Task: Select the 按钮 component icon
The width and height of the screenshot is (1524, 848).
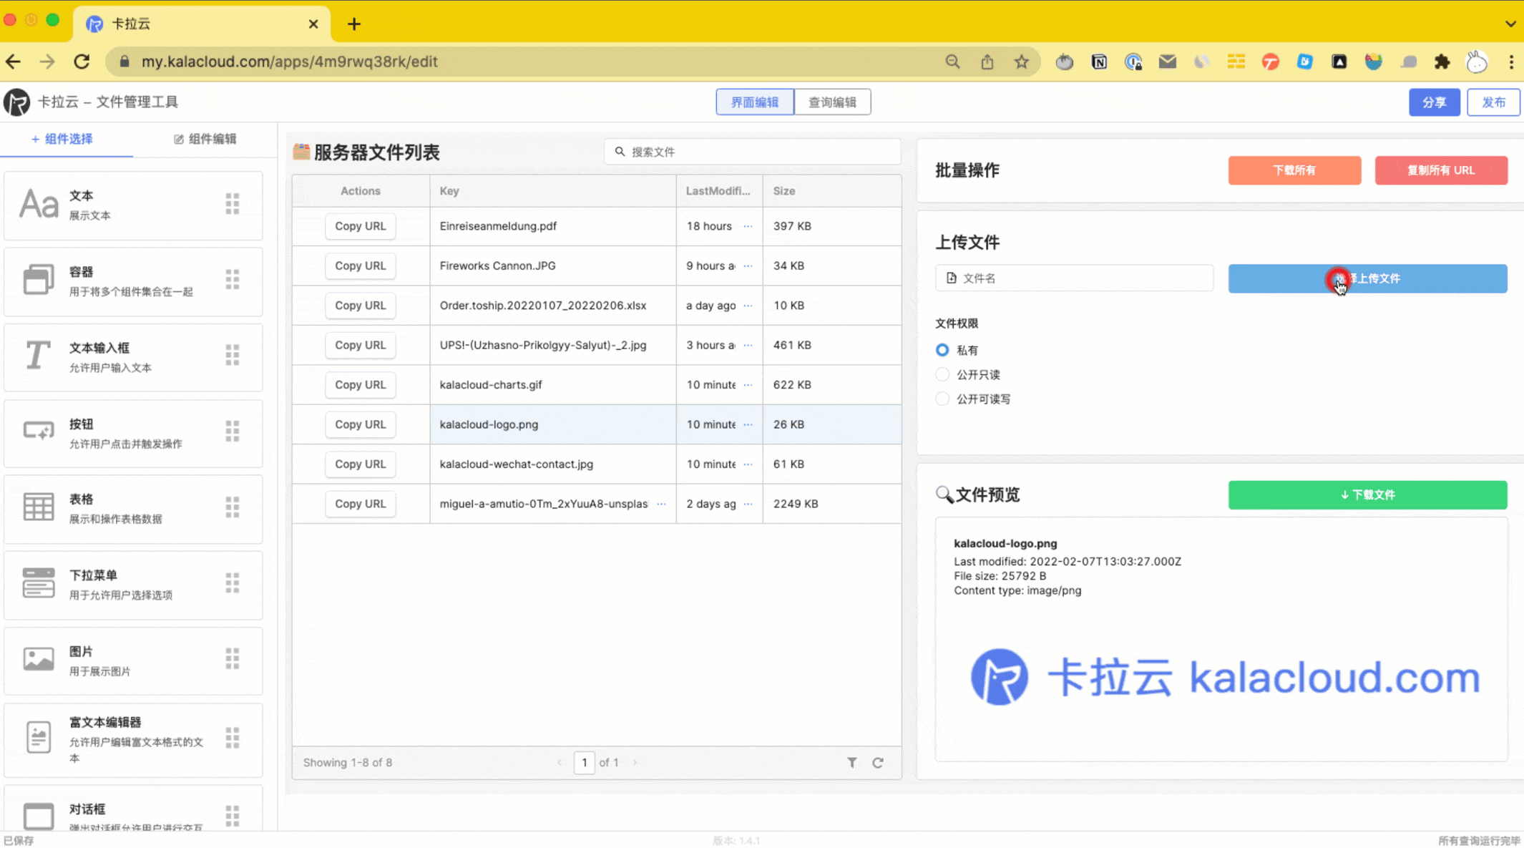Action: [37, 432]
